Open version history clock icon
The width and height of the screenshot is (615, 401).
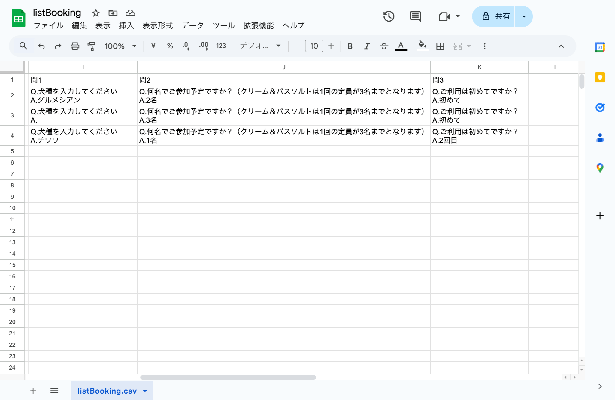pos(389,16)
